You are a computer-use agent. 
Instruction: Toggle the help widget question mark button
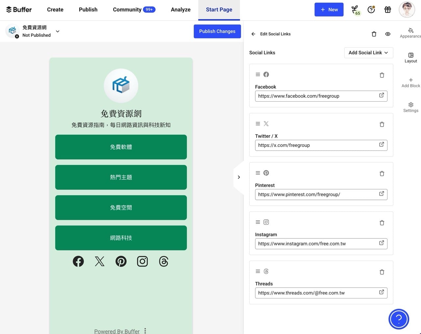(x=399, y=319)
